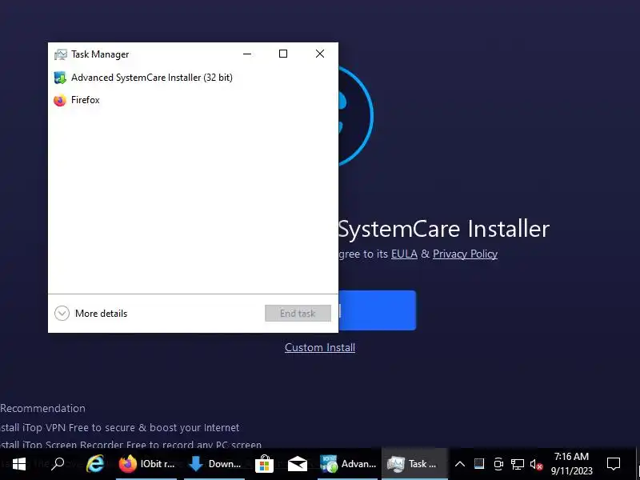Open Microsoft Store from the taskbar
640x480 pixels.
pyautogui.click(x=264, y=464)
